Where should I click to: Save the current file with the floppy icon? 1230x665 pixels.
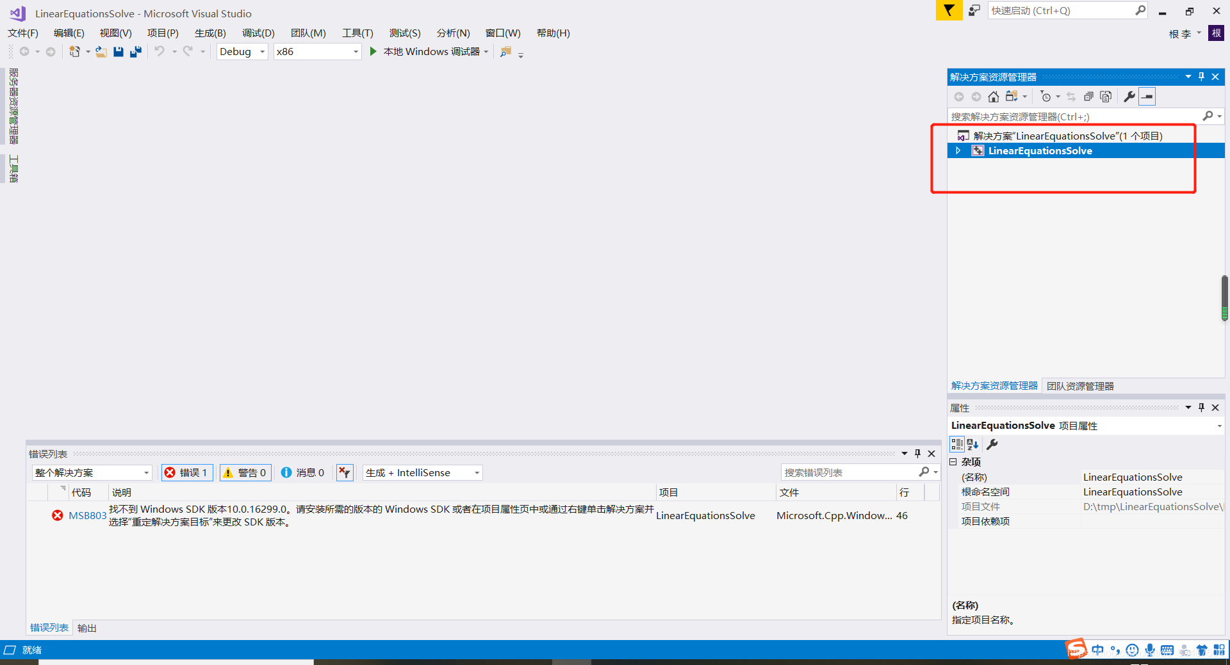coord(119,52)
